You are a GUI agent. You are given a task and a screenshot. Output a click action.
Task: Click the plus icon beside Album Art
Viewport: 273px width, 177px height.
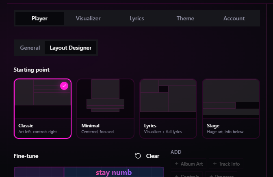tap(177, 164)
